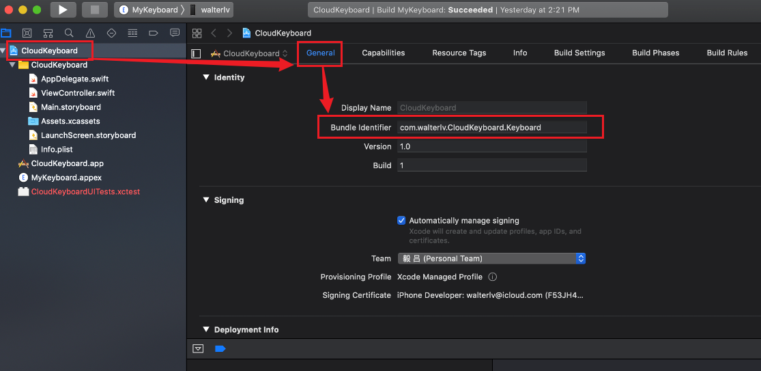Open the Team popup menu
Viewport: 761px width, 371px height.
point(491,258)
